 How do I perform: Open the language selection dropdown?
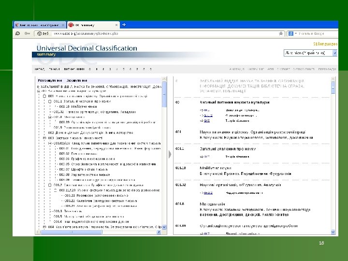click(310, 53)
